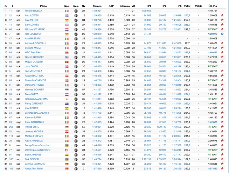
Task: Select rider number 97 link for Xavi Vierge
Action: (10, 20)
